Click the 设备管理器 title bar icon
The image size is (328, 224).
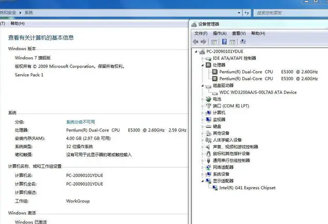194,24
